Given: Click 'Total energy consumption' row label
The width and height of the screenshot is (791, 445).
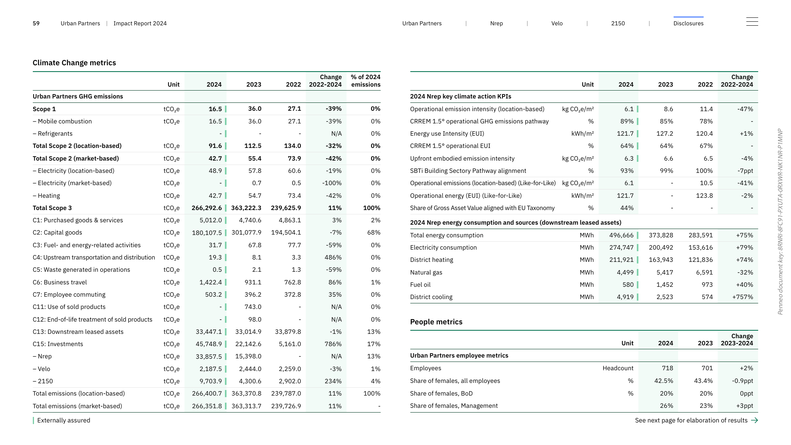Looking at the screenshot, I should [x=446, y=235].
